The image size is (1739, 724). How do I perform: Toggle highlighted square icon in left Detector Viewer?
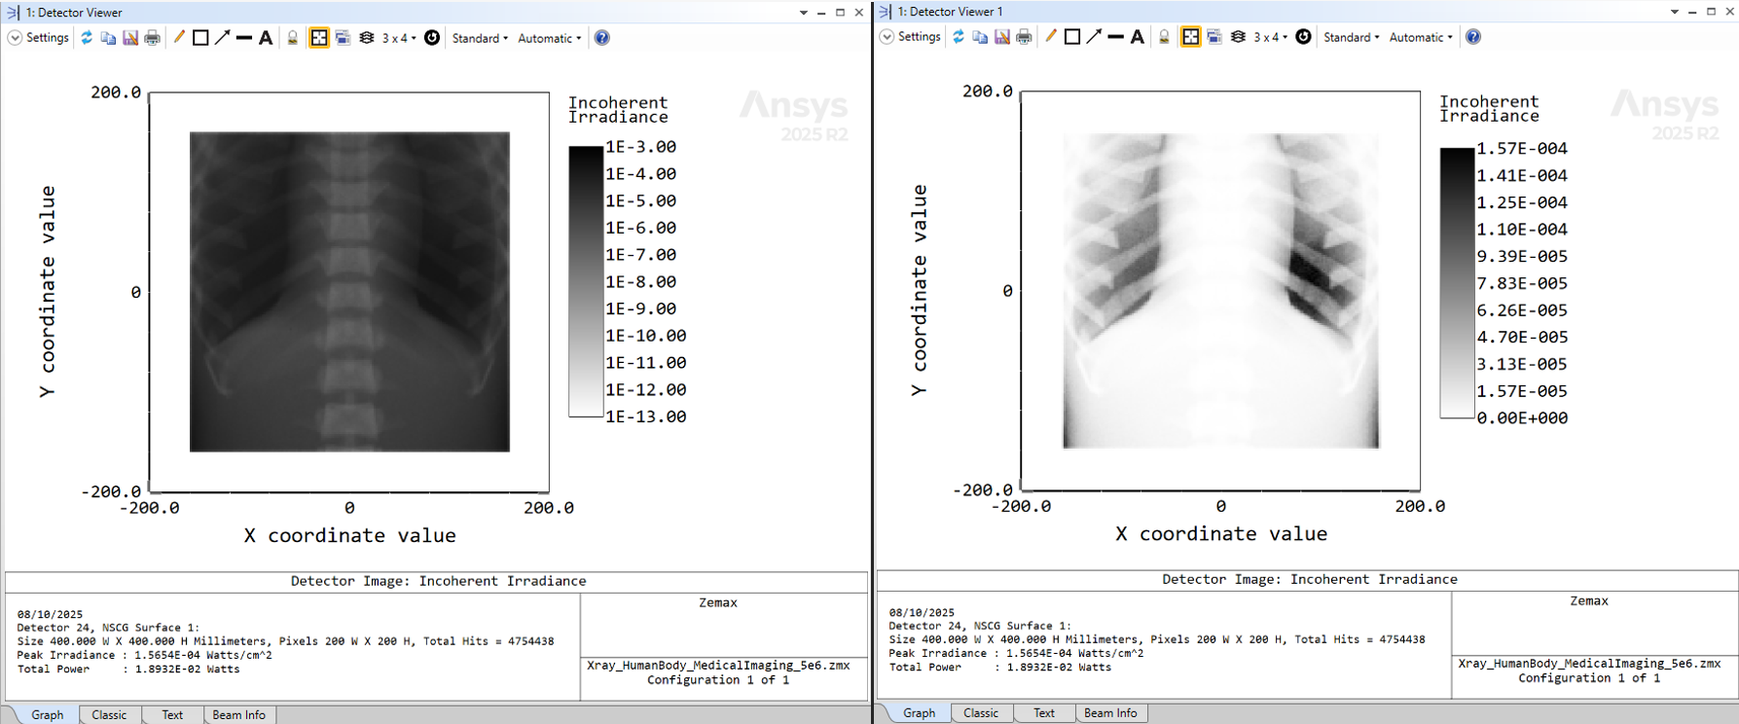pyautogui.click(x=319, y=38)
